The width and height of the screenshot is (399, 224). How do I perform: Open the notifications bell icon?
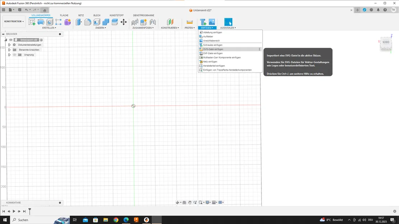(378, 10)
